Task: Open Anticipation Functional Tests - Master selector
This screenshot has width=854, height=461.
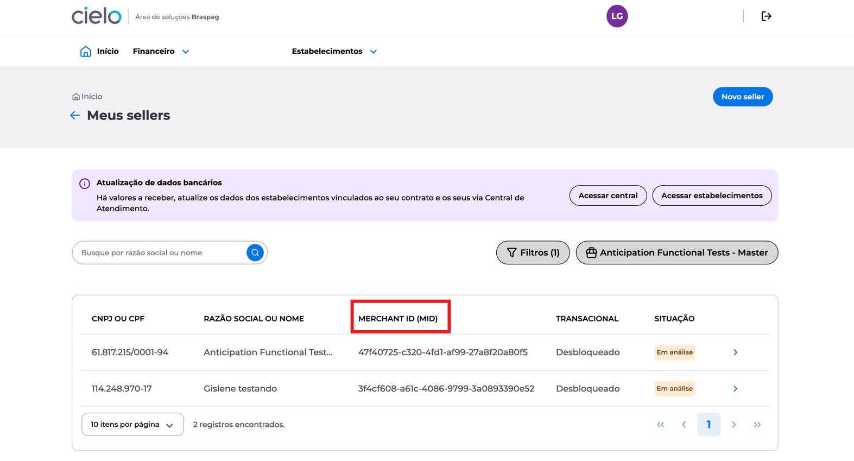Action: [676, 252]
